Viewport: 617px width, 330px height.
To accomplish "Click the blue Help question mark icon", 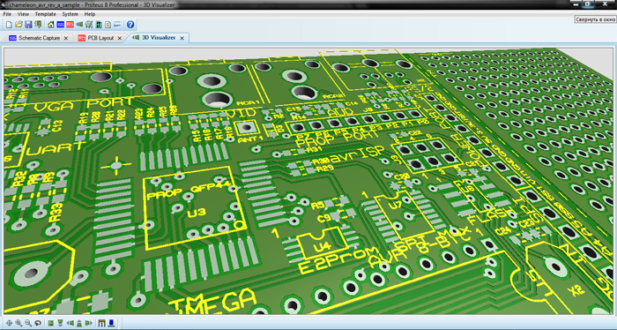I will [x=130, y=25].
